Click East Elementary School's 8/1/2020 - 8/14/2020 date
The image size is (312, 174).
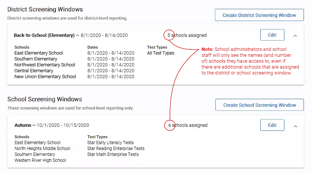point(111,53)
